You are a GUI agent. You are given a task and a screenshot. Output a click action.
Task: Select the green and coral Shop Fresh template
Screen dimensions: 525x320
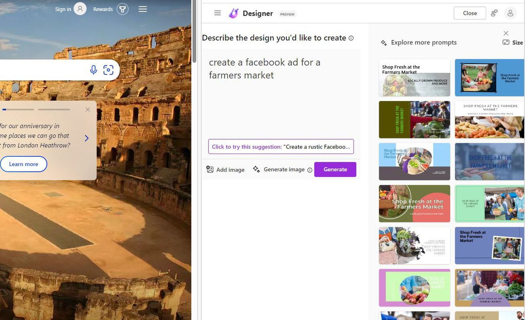pos(414,204)
